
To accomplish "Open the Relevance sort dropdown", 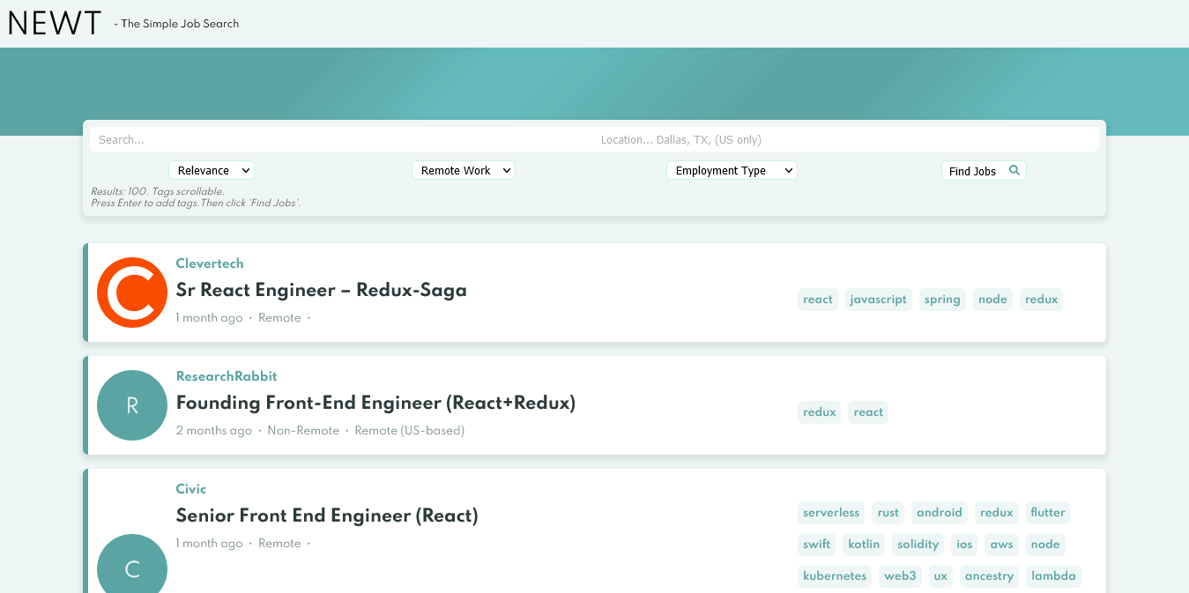I will 212,170.
